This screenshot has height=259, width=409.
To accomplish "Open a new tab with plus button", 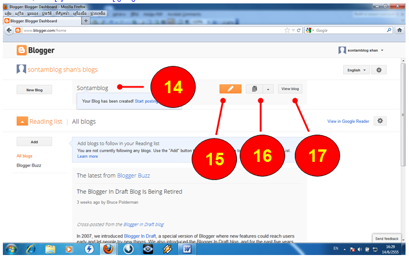I will pos(86,20).
